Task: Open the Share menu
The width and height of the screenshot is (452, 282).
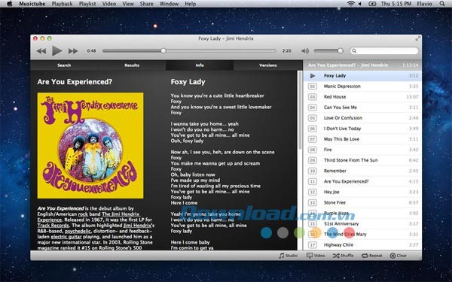Action: (146, 4)
